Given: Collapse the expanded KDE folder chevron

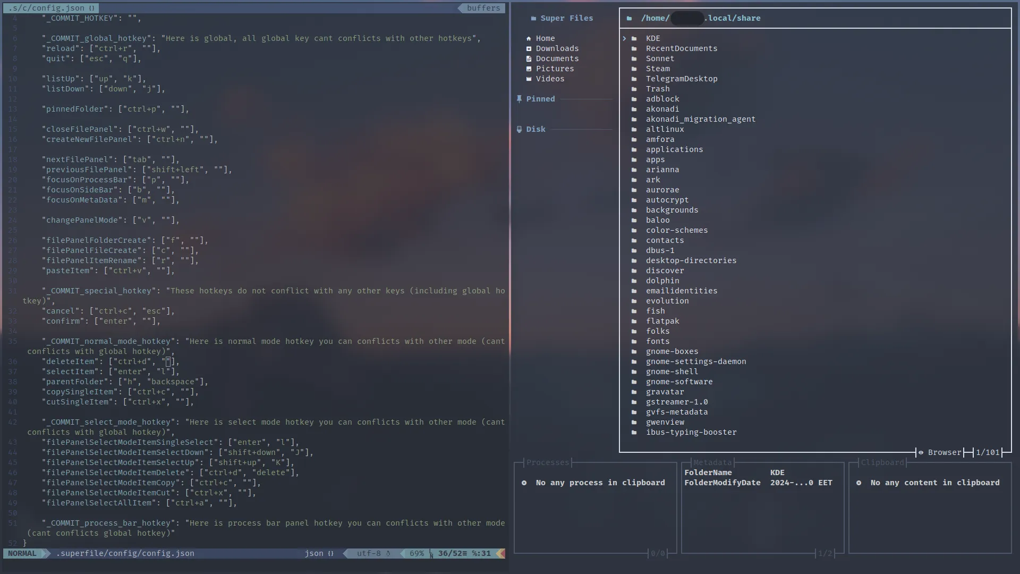Looking at the screenshot, I should 625,38.
